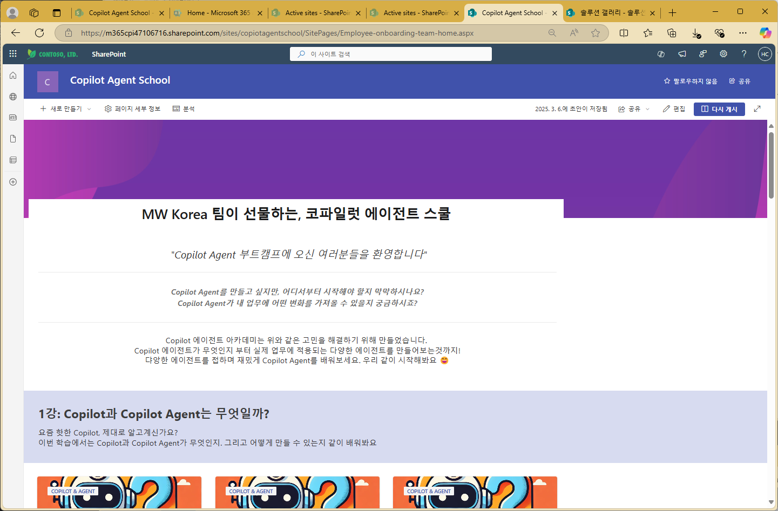Image resolution: width=778 pixels, height=511 pixels.
Task: Close the Home - Microsoft 365 tab
Action: (260, 13)
